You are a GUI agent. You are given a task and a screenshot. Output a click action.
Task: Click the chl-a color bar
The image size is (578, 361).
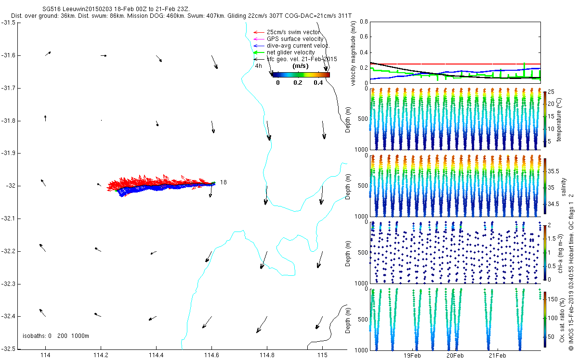(x=545, y=252)
